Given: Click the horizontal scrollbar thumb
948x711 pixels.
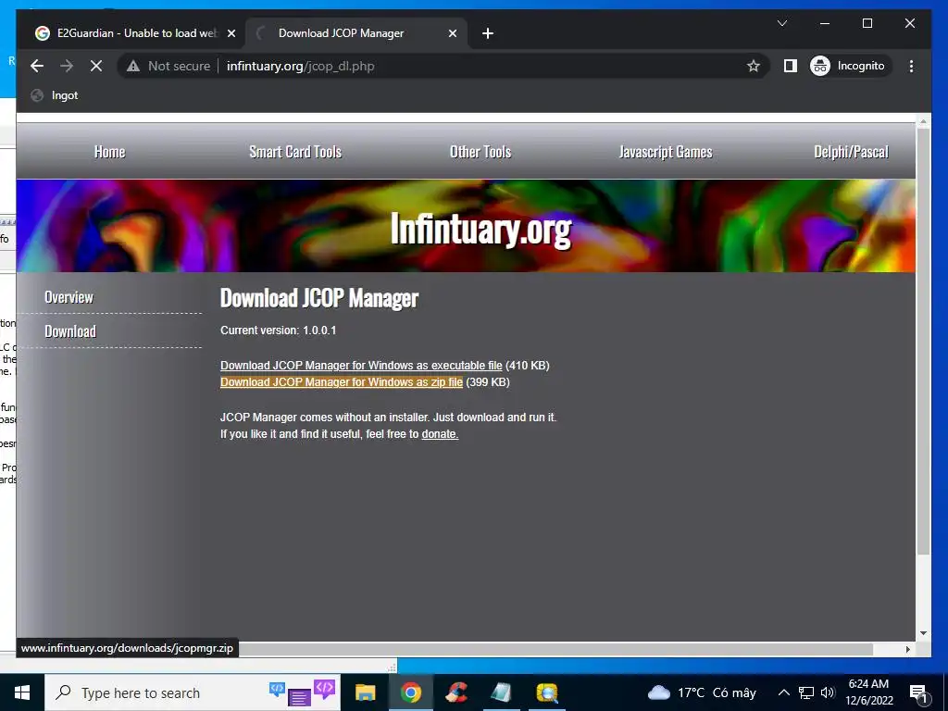Looking at the screenshot, I should 556,649.
